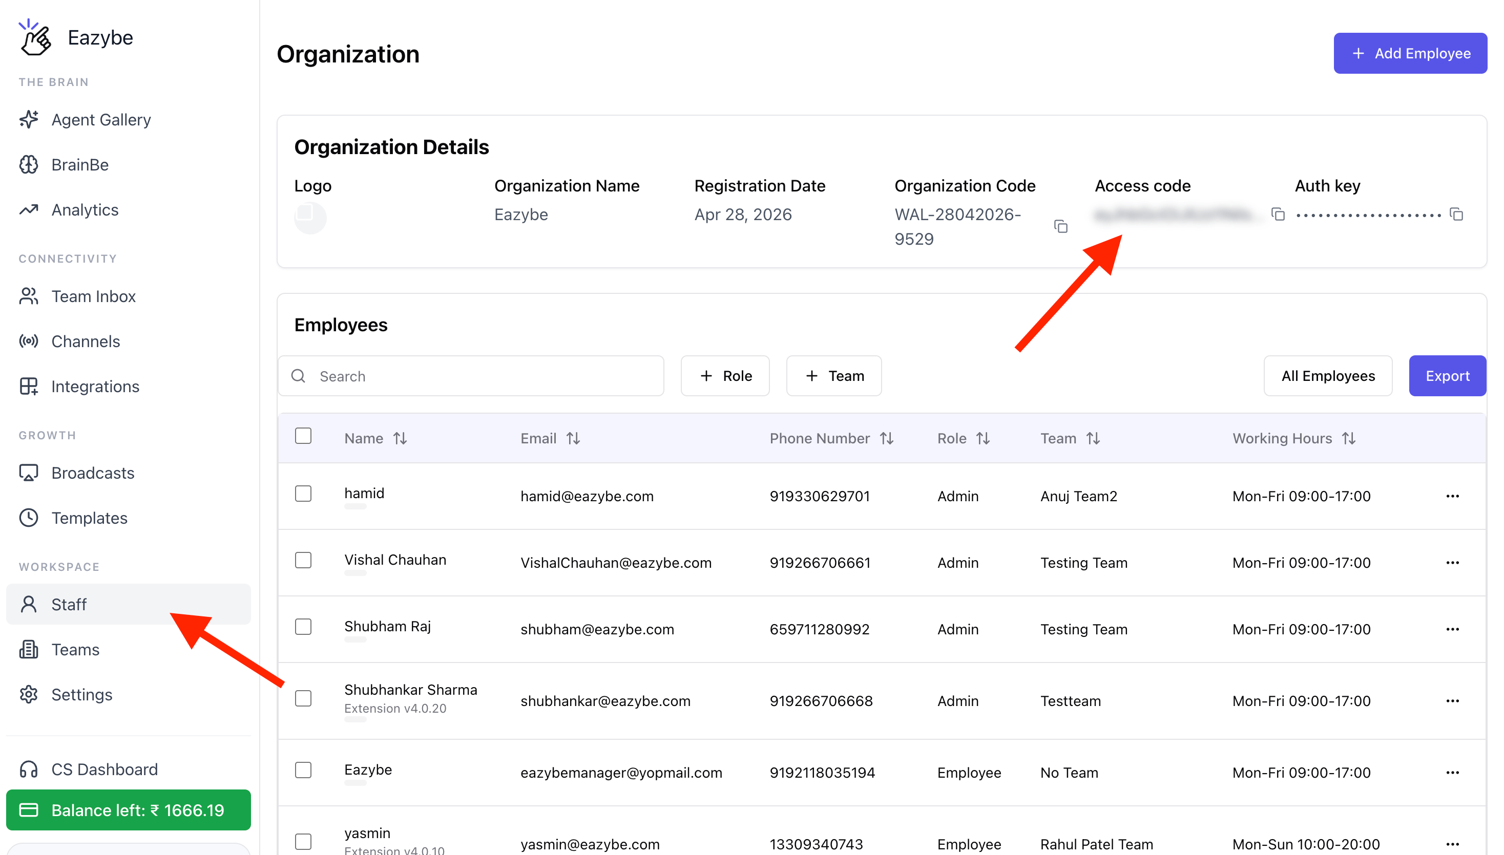
Task: Click 'Testteam' team cell
Action: click(x=1071, y=701)
